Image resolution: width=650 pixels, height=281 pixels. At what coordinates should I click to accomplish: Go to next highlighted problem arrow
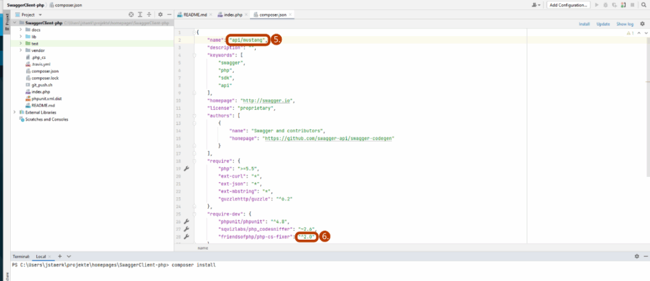click(646, 33)
